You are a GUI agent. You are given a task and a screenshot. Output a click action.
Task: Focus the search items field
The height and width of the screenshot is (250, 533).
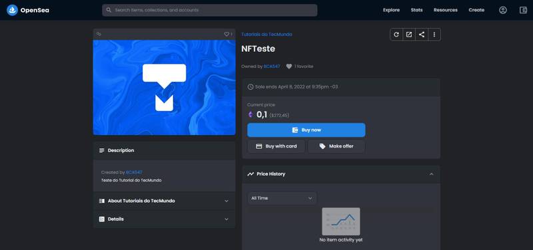(x=210, y=10)
